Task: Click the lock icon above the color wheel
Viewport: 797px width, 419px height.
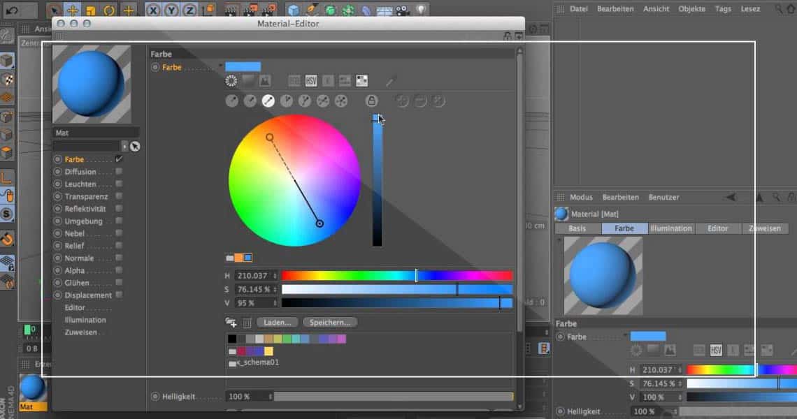Action: [x=372, y=101]
